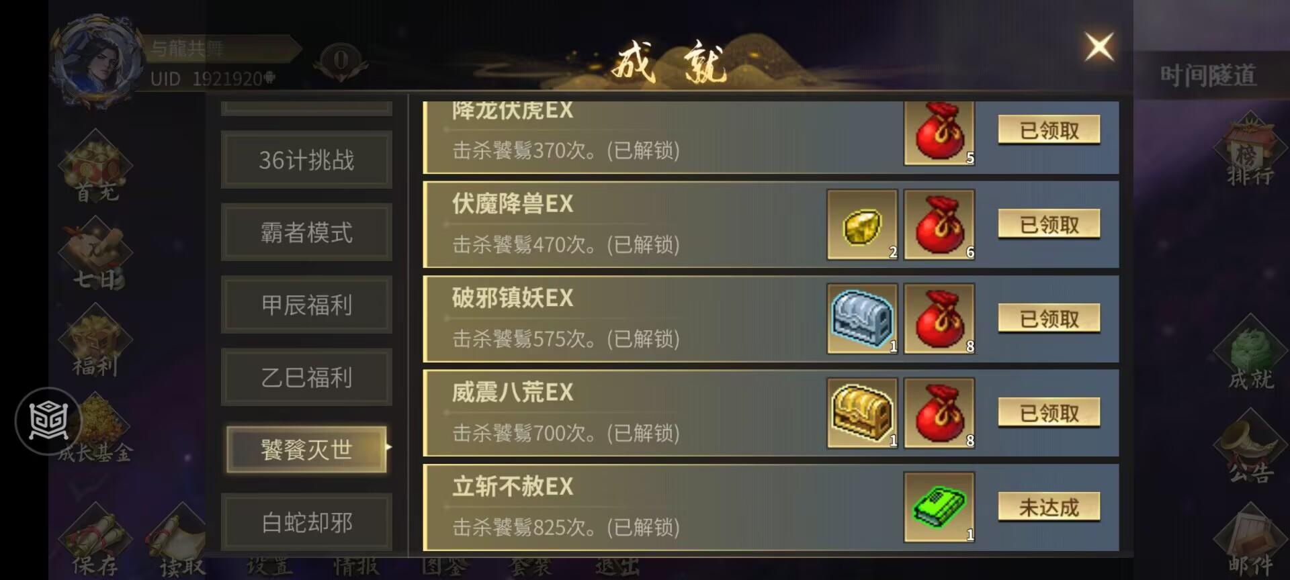
Task: Tap the silver treasure chest reward icon
Action: point(863,318)
